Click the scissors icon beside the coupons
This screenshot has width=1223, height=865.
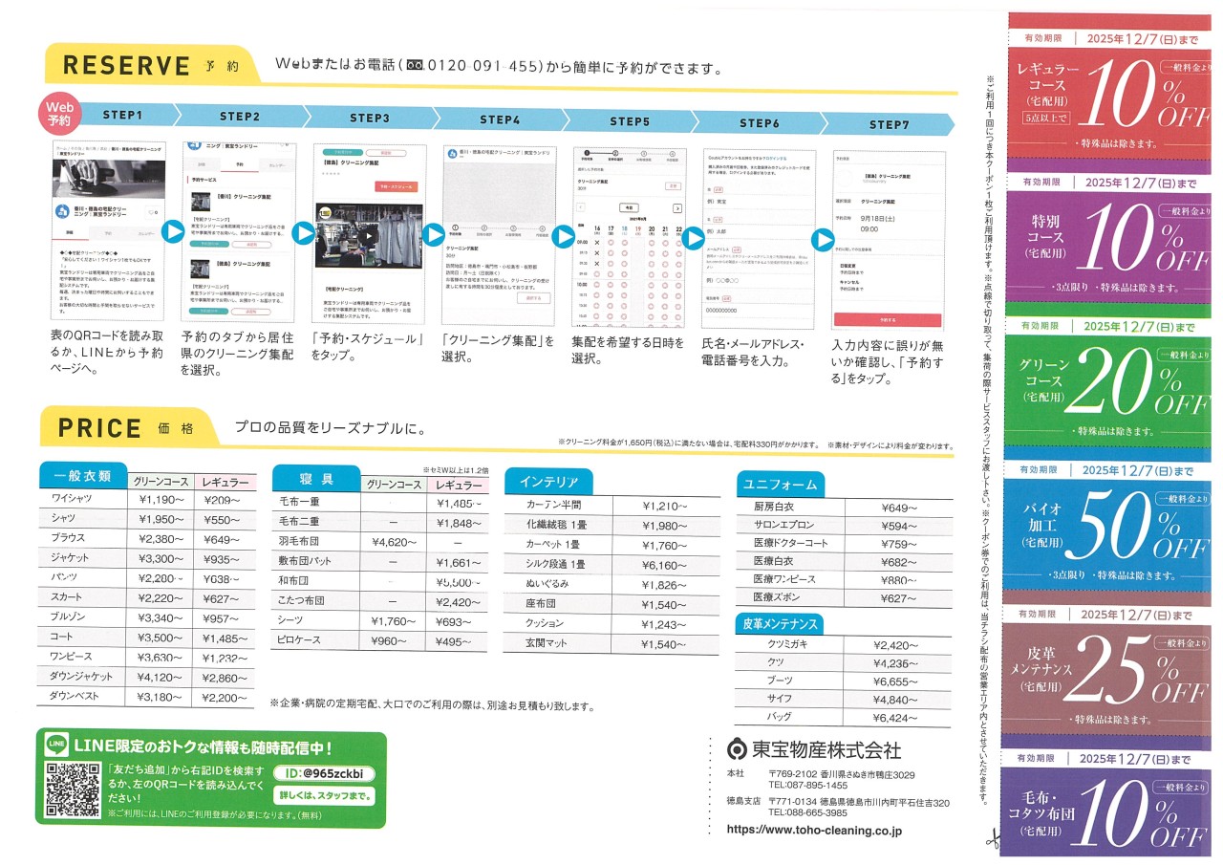click(993, 841)
